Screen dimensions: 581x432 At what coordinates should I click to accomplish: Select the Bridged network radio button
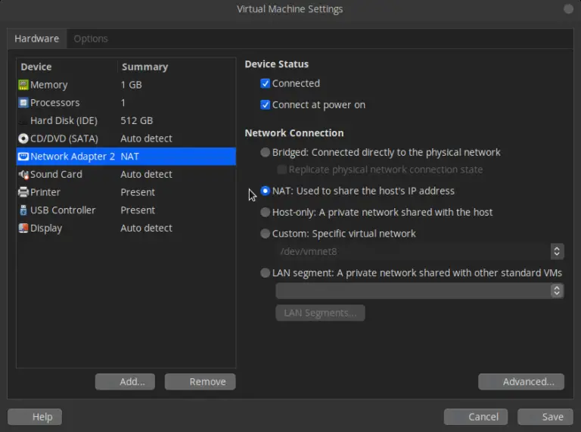265,152
